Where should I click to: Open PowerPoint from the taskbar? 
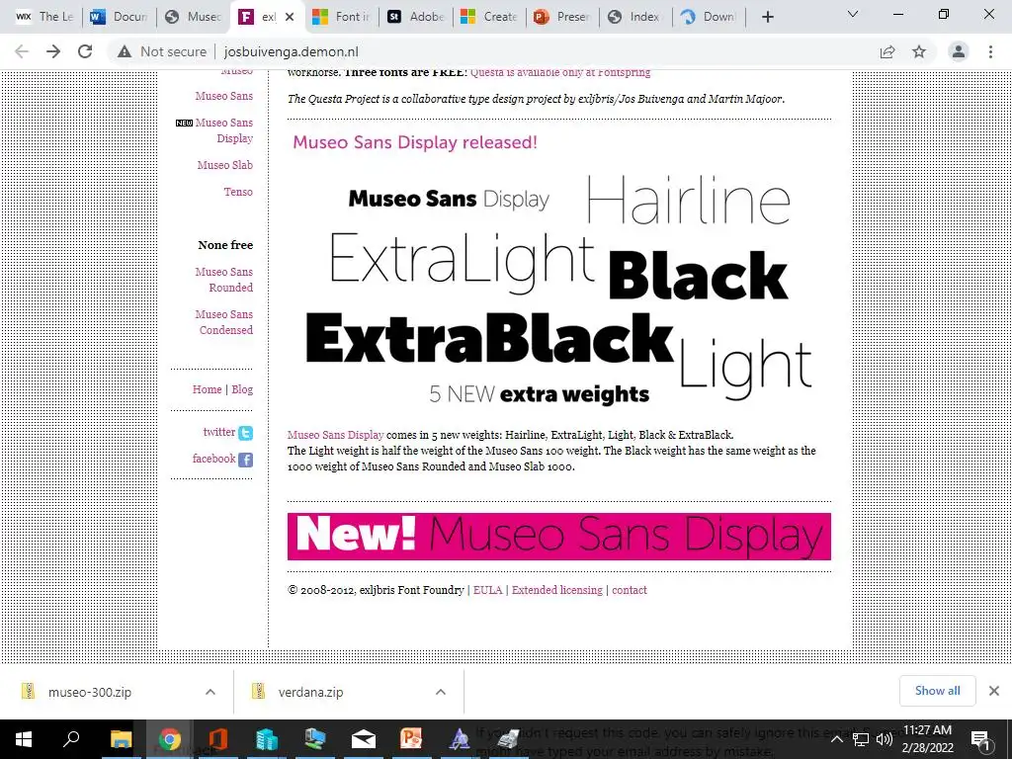tap(411, 739)
